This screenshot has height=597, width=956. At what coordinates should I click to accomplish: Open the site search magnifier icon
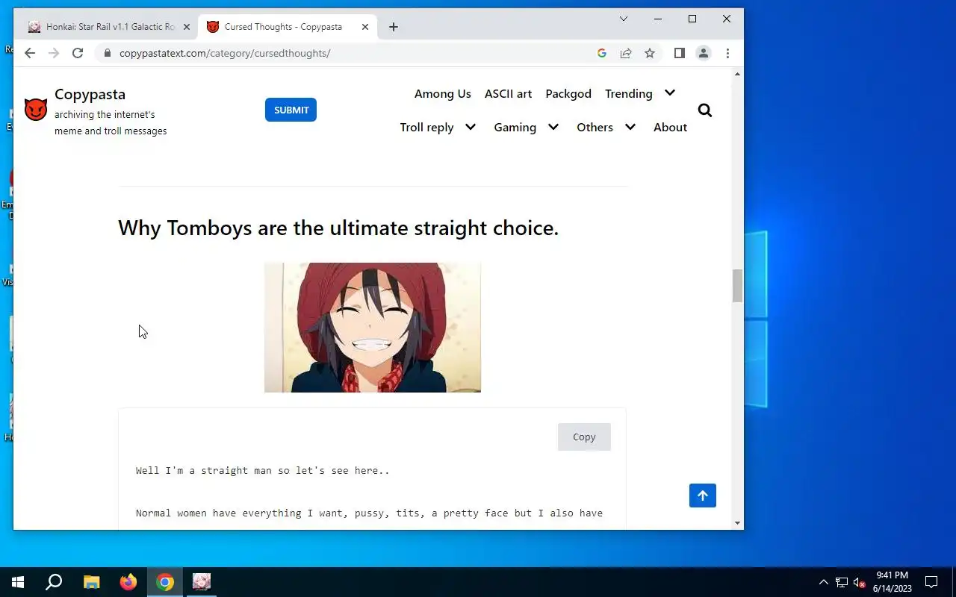pyautogui.click(x=705, y=110)
